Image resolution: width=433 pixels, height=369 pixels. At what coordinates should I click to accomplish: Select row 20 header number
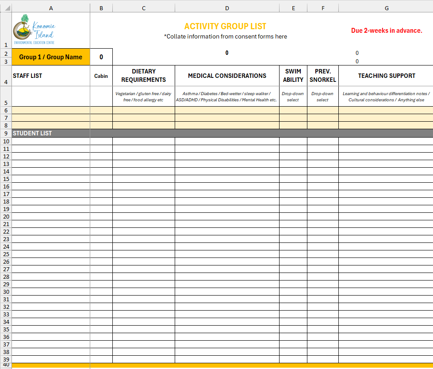[x=6, y=216]
